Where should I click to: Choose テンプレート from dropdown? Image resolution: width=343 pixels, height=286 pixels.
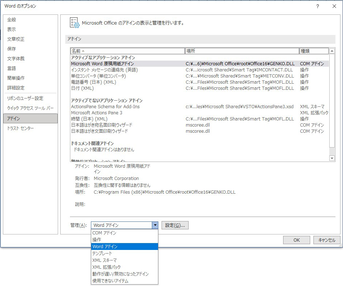124,254
